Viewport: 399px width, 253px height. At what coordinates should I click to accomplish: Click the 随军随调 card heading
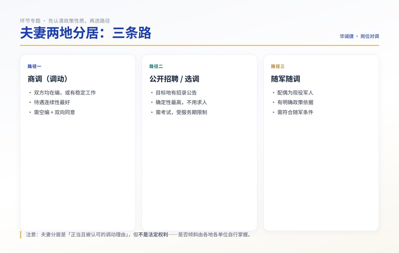point(286,79)
